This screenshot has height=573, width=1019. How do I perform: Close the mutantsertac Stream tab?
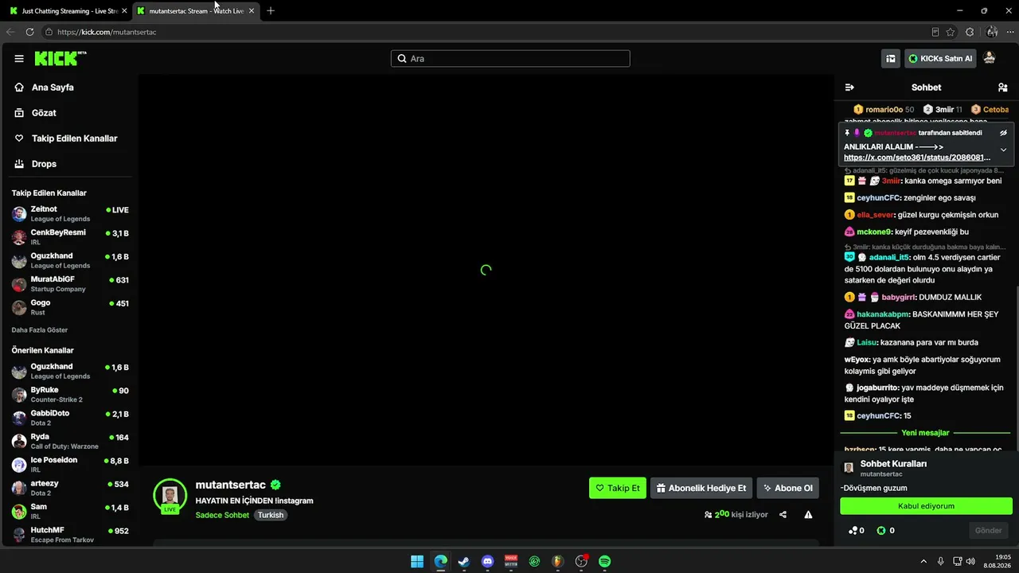252,11
